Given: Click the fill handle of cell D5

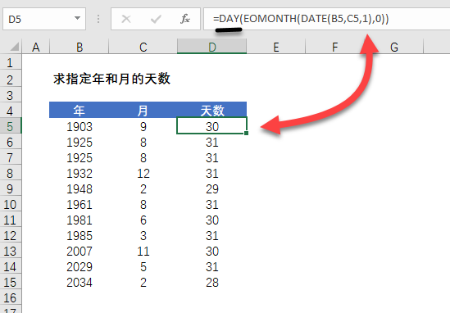Looking at the screenshot, I should tap(247, 133).
